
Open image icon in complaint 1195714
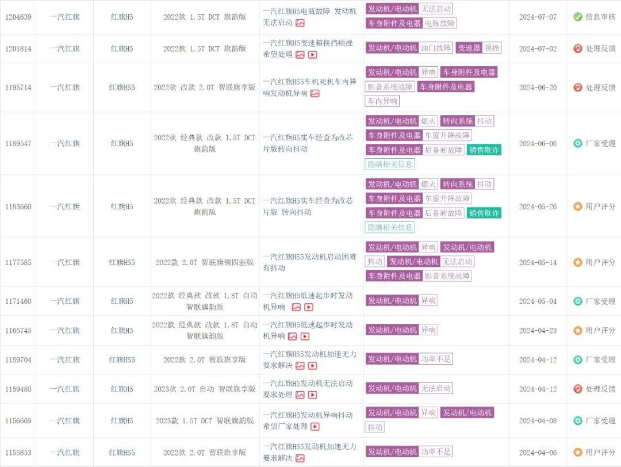[315, 93]
